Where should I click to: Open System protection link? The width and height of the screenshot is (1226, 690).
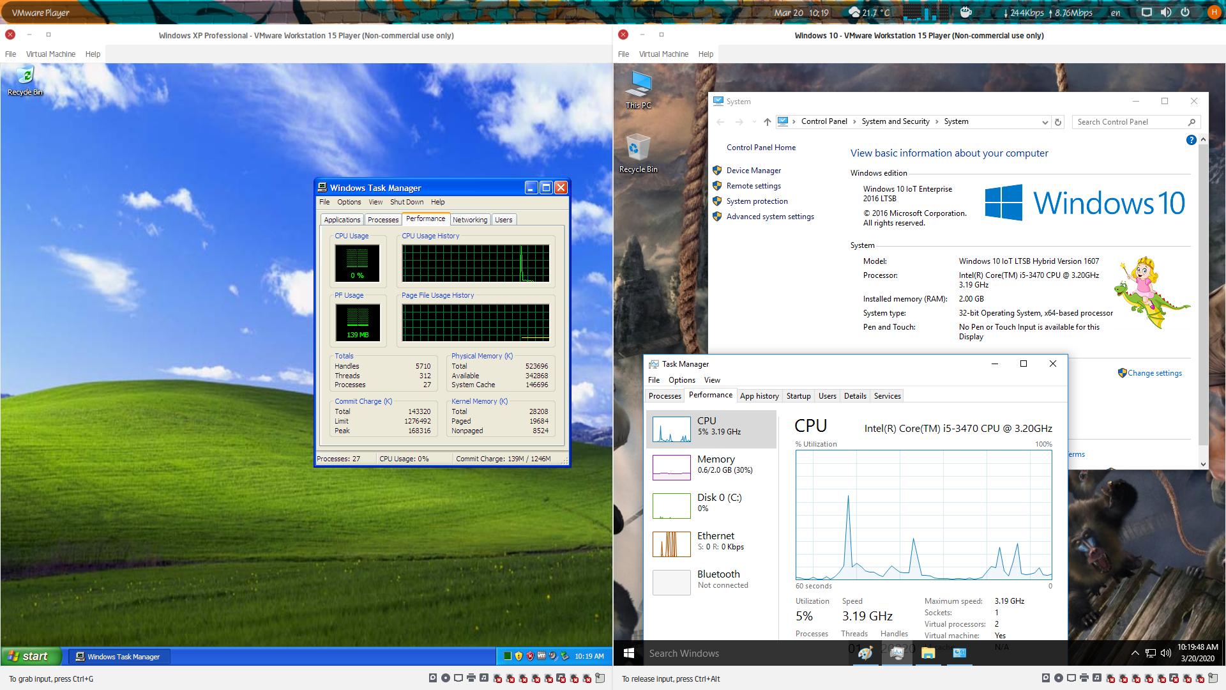tap(757, 201)
